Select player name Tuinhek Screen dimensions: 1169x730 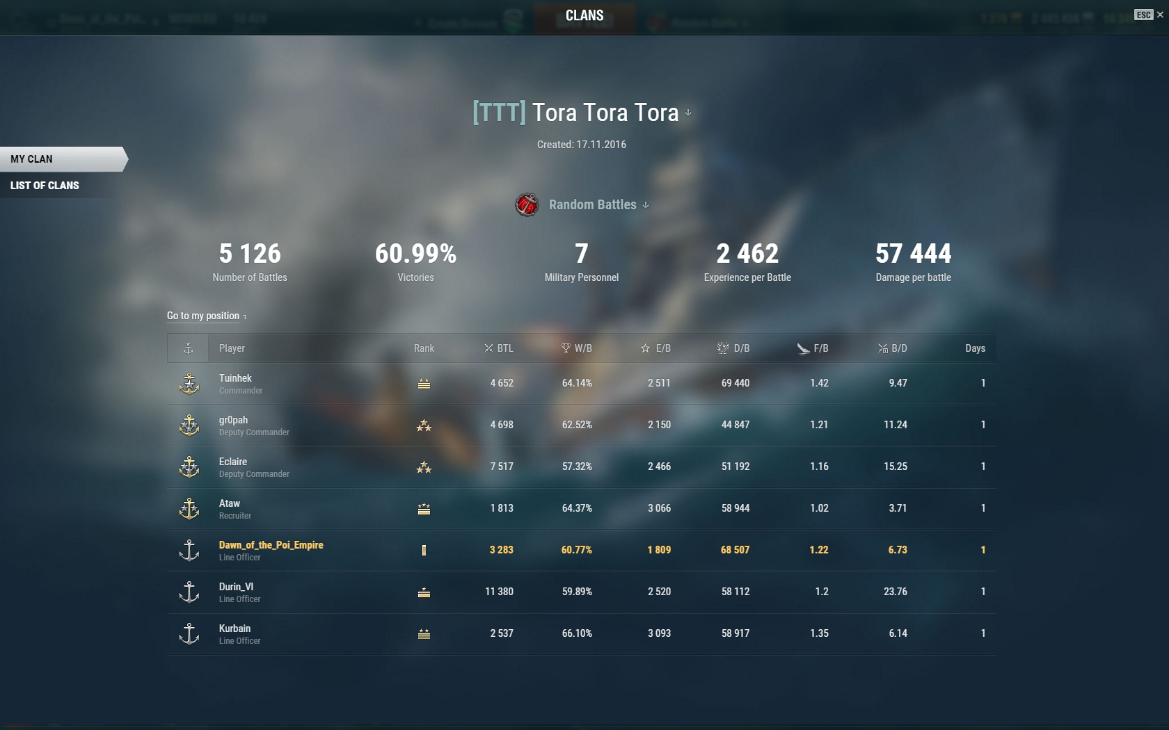235,378
